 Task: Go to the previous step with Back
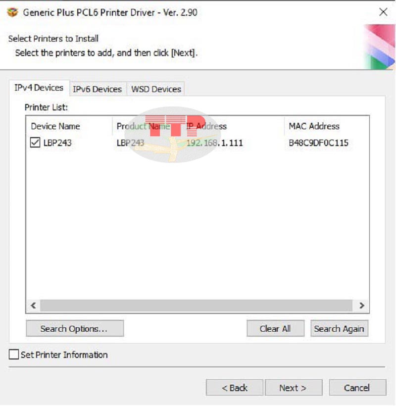[235, 388]
